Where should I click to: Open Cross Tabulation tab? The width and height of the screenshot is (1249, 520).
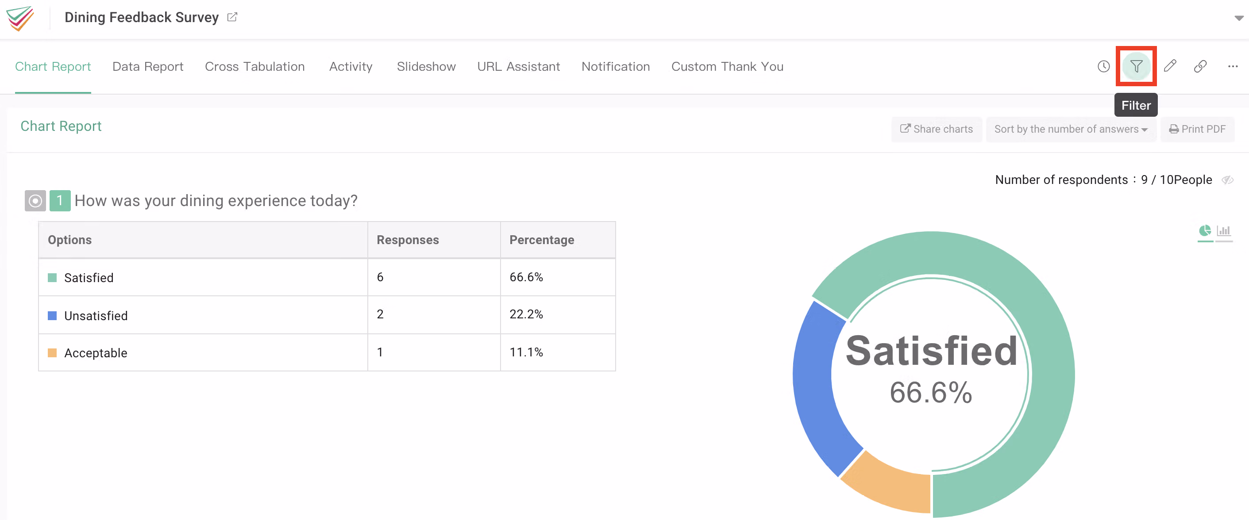click(x=254, y=66)
